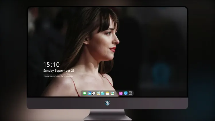Viewport: 215px width, 121px height.
Task: Click the Finder-style icon in the dock
Action: [98, 93]
